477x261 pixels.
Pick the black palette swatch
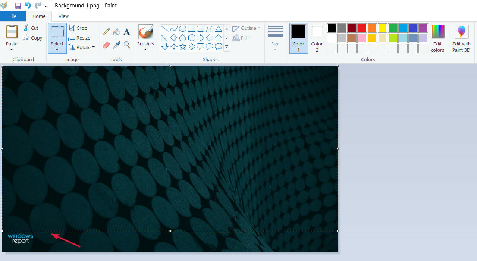(x=332, y=28)
